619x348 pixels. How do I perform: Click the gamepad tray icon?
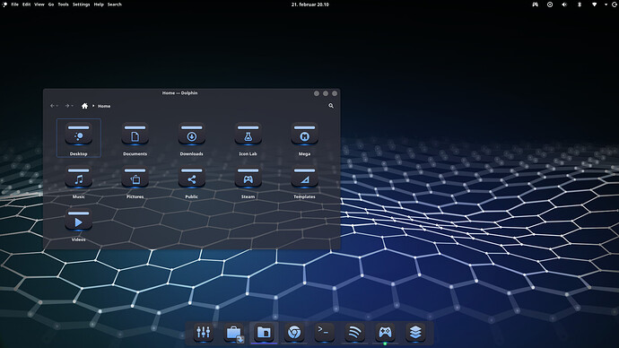coord(535,4)
